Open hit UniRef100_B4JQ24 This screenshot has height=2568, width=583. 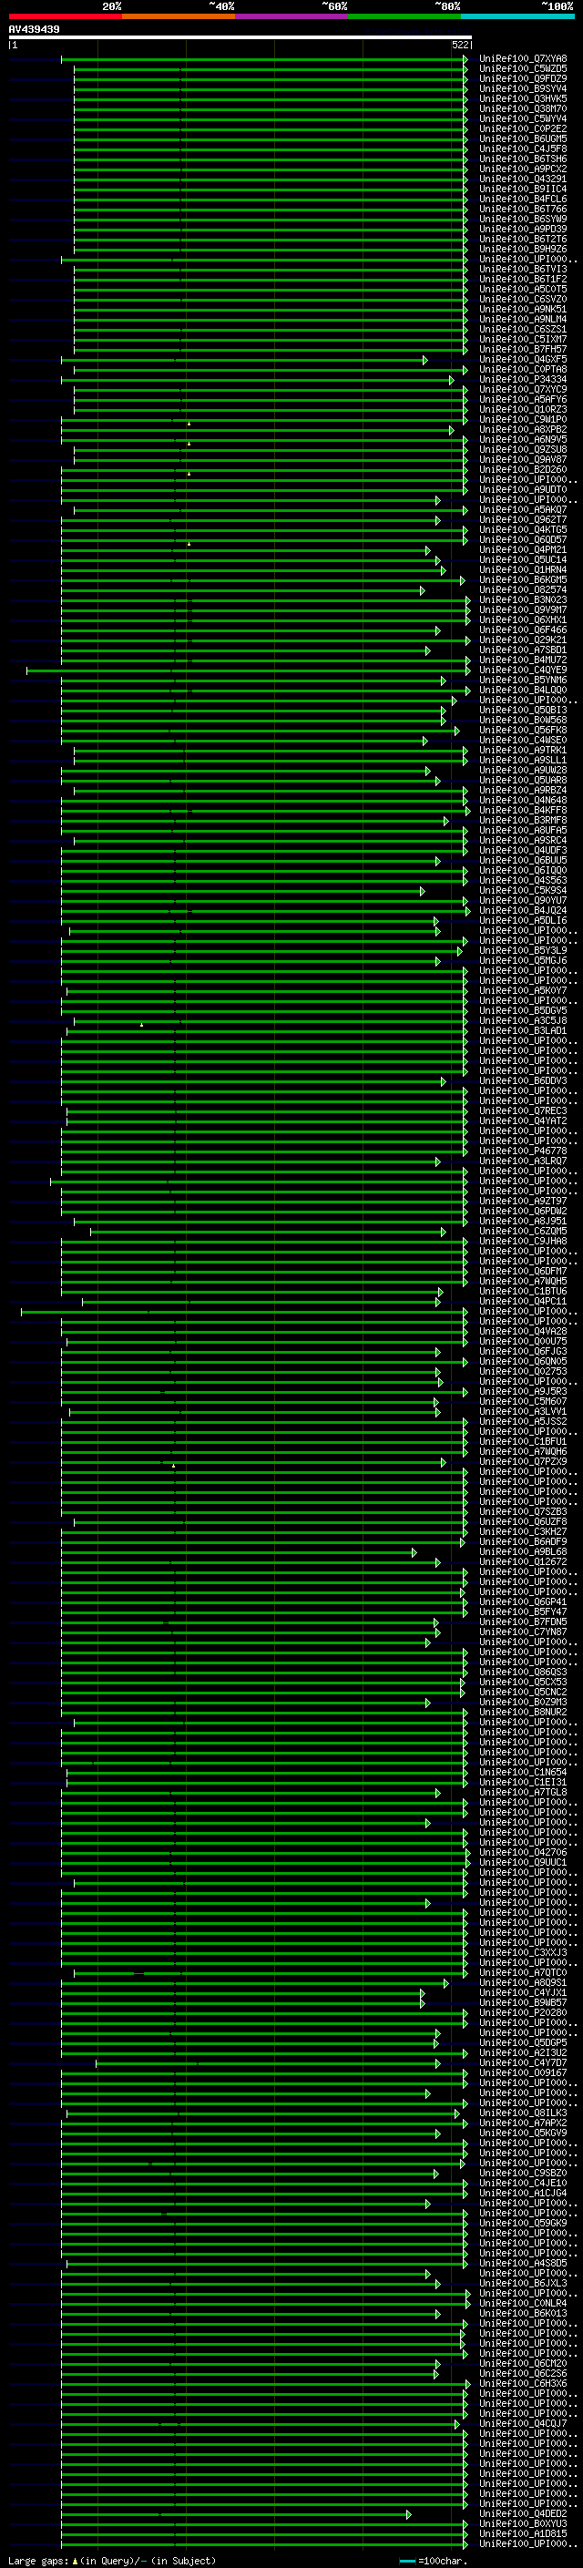pyautogui.click(x=523, y=910)
